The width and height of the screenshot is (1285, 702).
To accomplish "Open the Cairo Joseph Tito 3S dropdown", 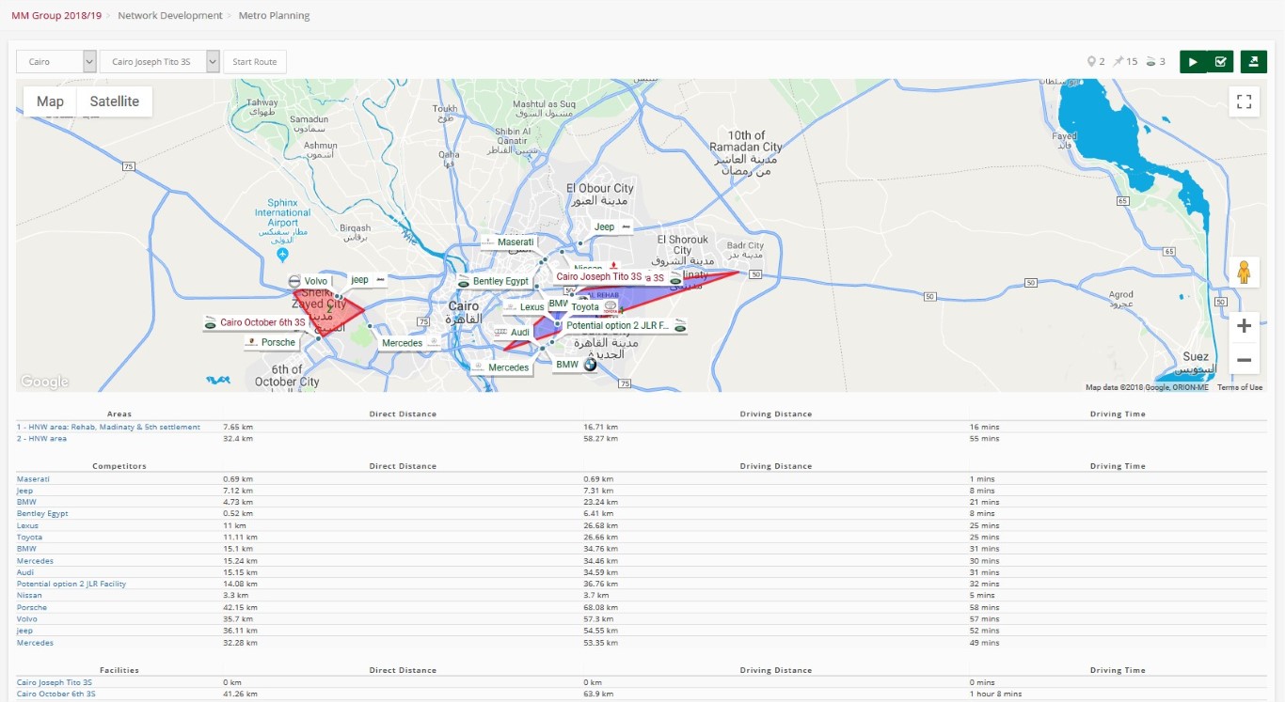I will pos(159,62).
